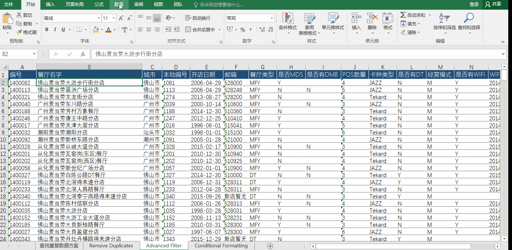Click the Borders icon

80,30
